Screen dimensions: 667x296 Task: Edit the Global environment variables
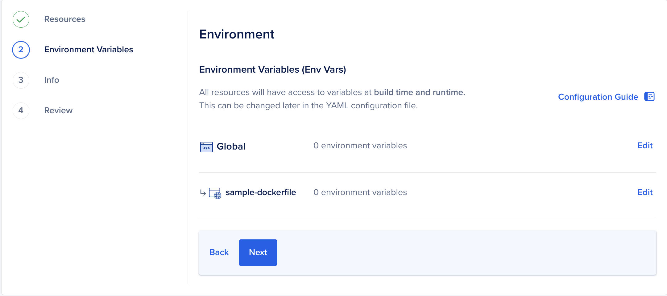(645, 146)
